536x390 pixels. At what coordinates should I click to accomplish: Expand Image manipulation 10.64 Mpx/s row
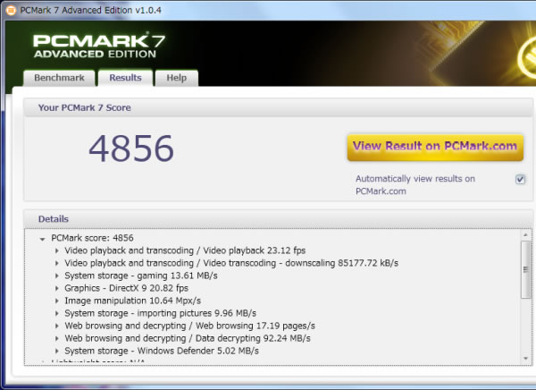tap(57, 301)
